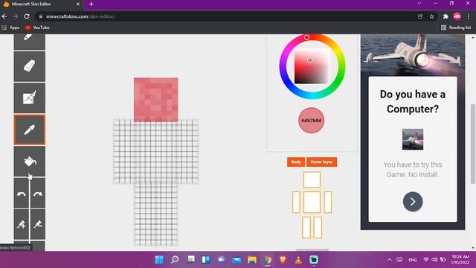Toggle the Body layer button

click(x=296, y=162)
